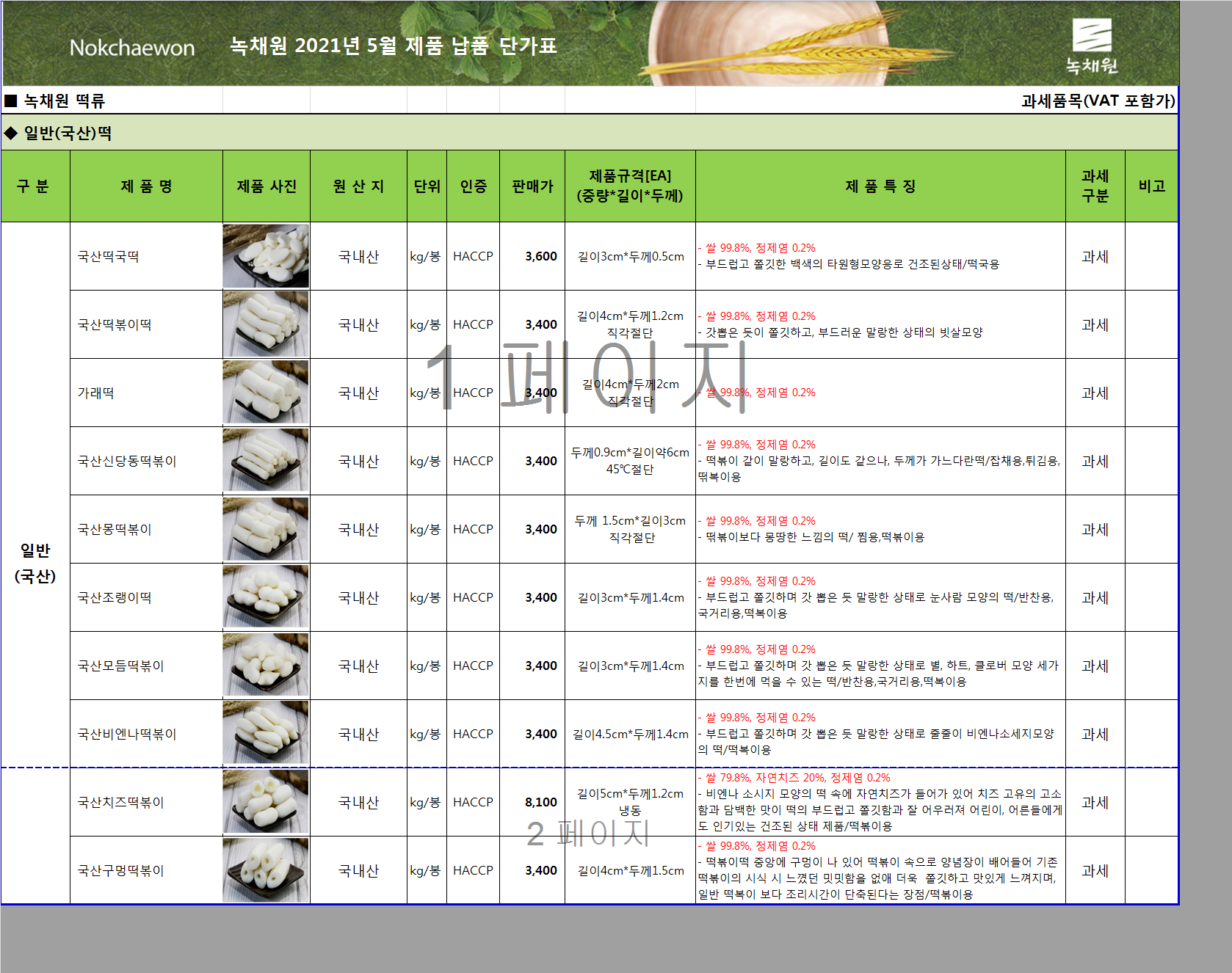
Task: Click the 과세품목(VAT 포함가) label cell
Action: pyautogui.click(x=1098, y=101)
